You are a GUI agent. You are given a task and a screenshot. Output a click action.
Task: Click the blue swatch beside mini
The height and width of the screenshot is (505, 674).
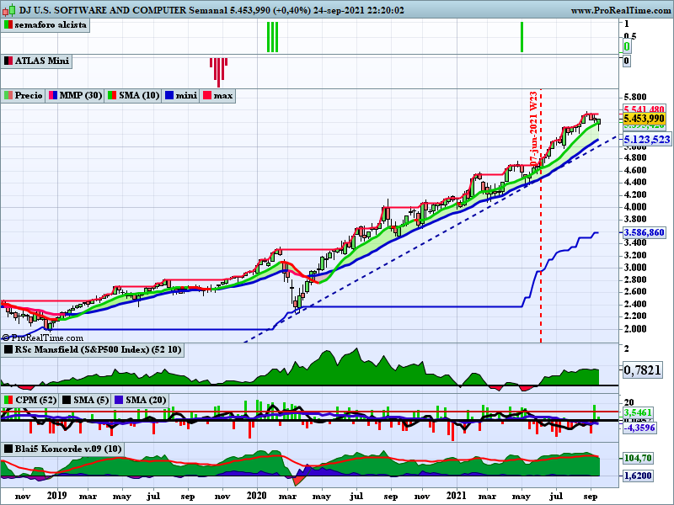[169, 95]
